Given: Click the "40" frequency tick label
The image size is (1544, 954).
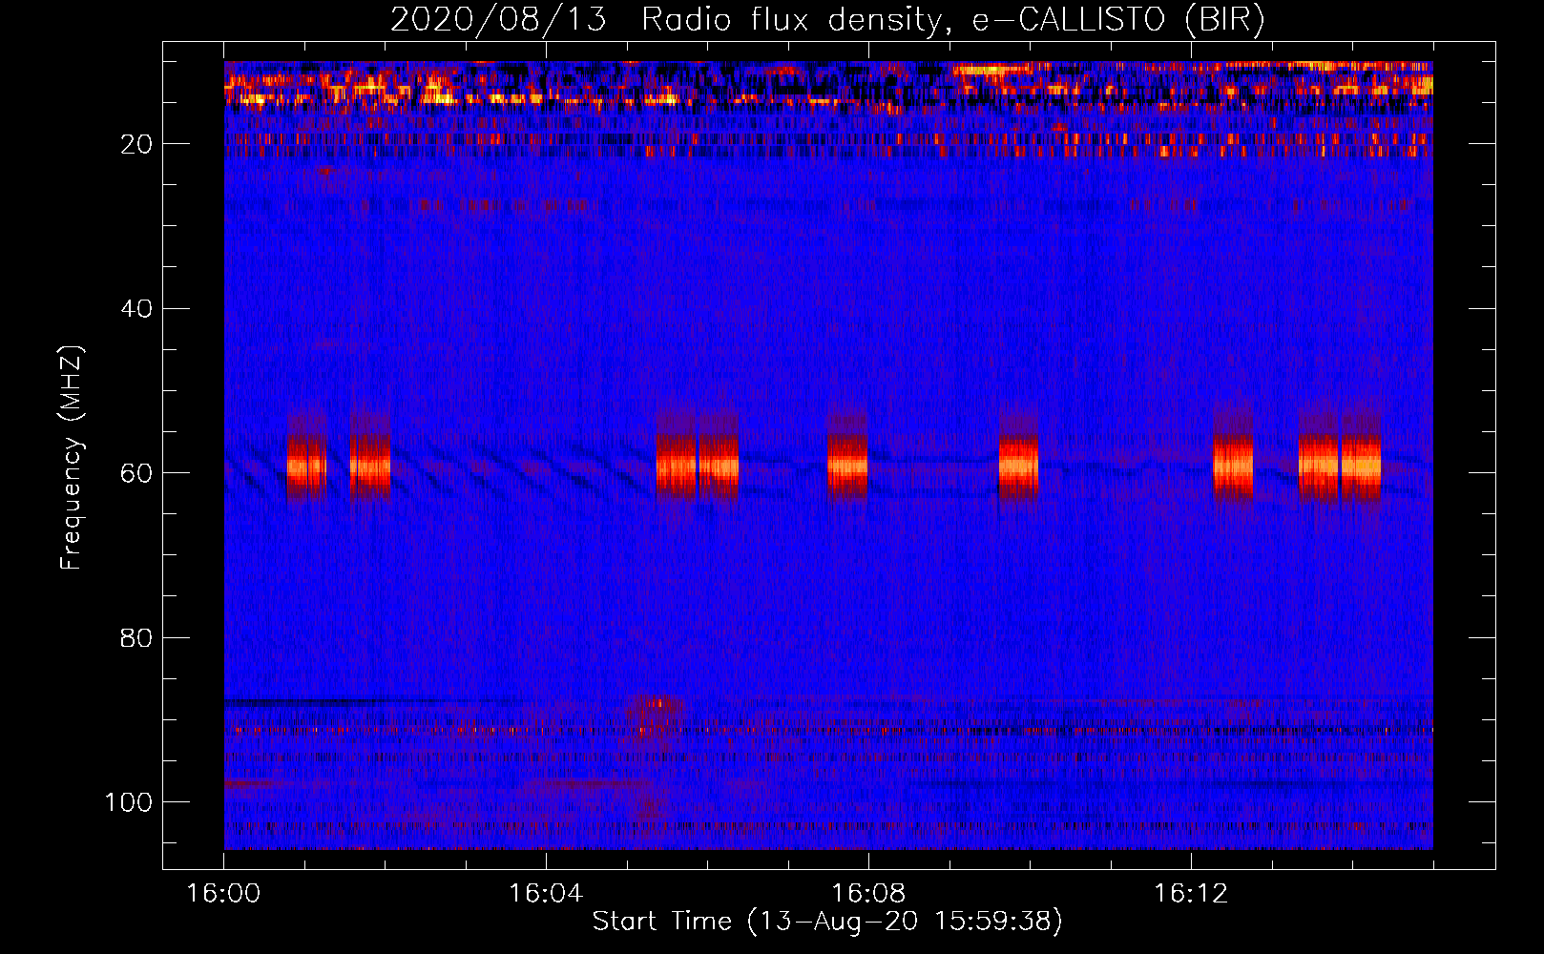Looking at the screenshot, I should tap(136, 309).
